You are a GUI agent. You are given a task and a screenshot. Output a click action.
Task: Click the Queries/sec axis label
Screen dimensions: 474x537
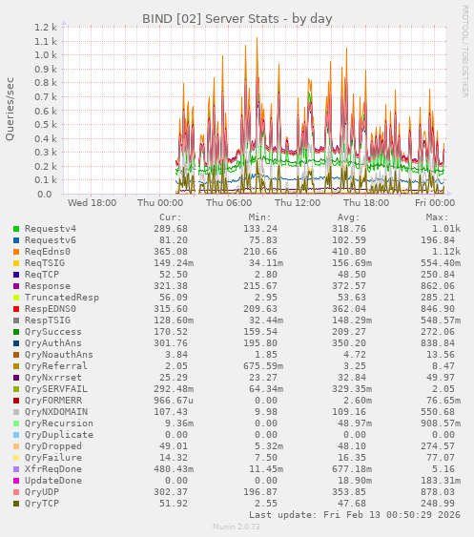point(10,109)
